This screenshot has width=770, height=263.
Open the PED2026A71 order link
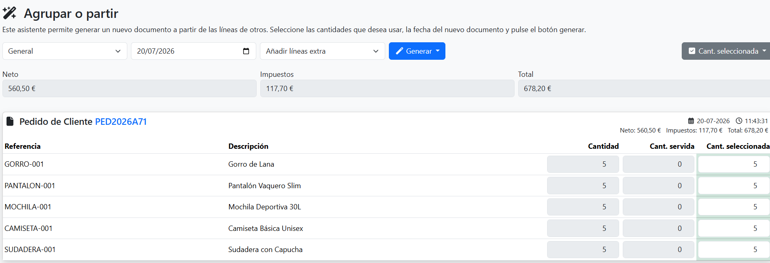(121, 122)
